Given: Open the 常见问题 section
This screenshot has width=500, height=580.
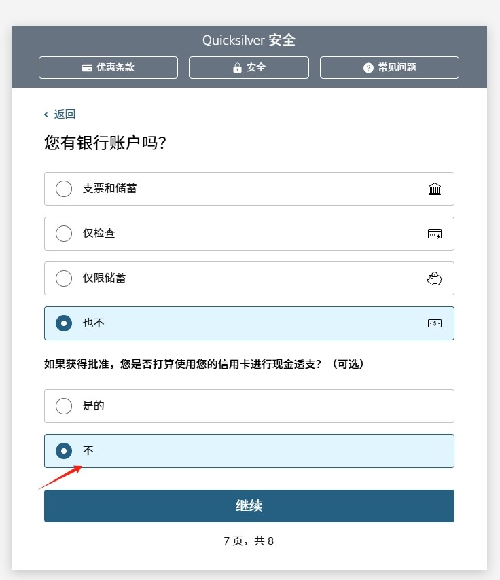Looking at the screenshot, I should [x=389, y=67].
